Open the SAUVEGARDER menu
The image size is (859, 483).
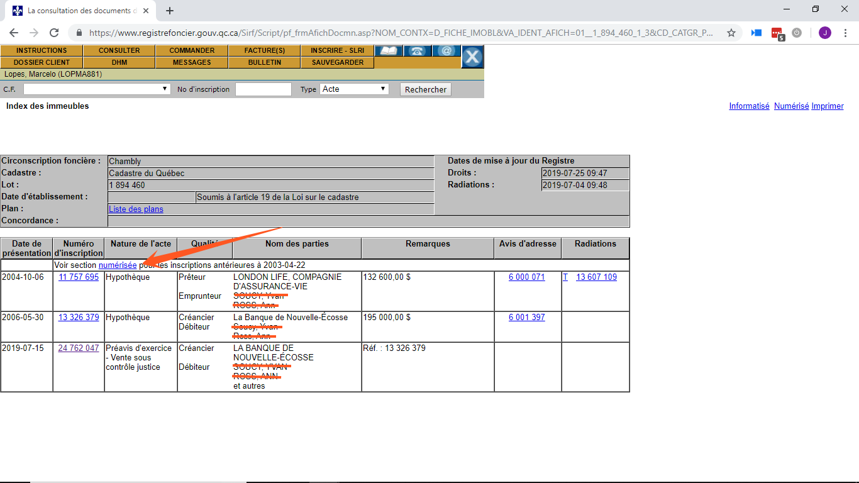click(x=338, y=63)
